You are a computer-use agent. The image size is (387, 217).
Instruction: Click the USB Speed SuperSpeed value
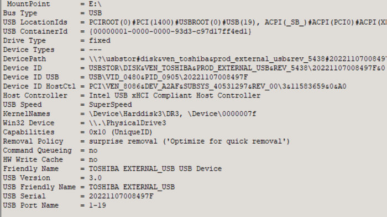[x=111, y=105]
